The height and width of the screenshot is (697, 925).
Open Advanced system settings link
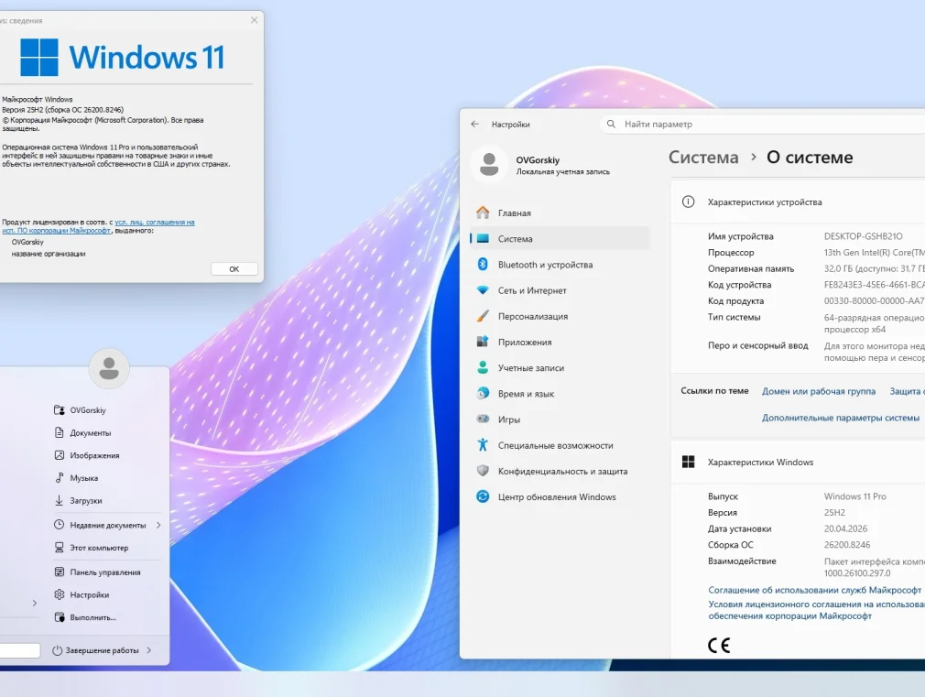pos(840,418)
